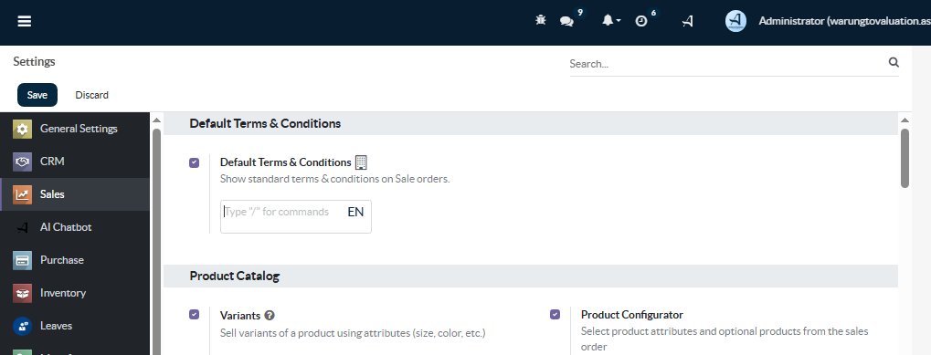Image resolution: width=931 pixels, height=355 pixels.
Task: Click the Variants help question icon
Action: (x=270, y=315)
